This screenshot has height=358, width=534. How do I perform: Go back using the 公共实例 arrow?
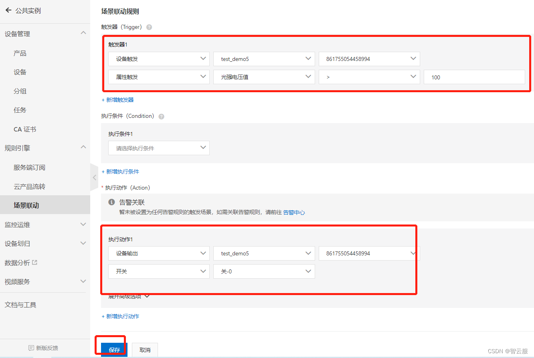[8, 10]
